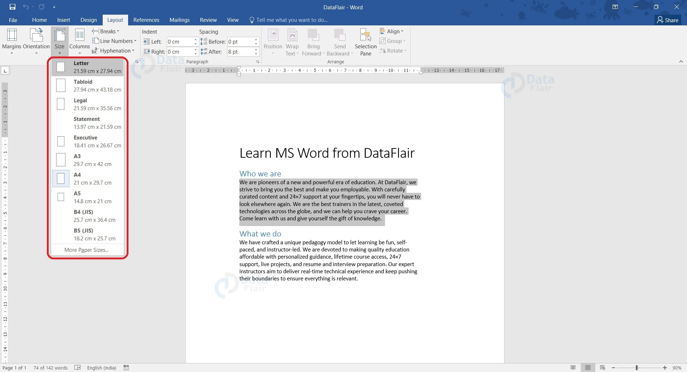The image size is (687, 372).
Task: Open the Design ribbon tab
Action: [88, 20]
